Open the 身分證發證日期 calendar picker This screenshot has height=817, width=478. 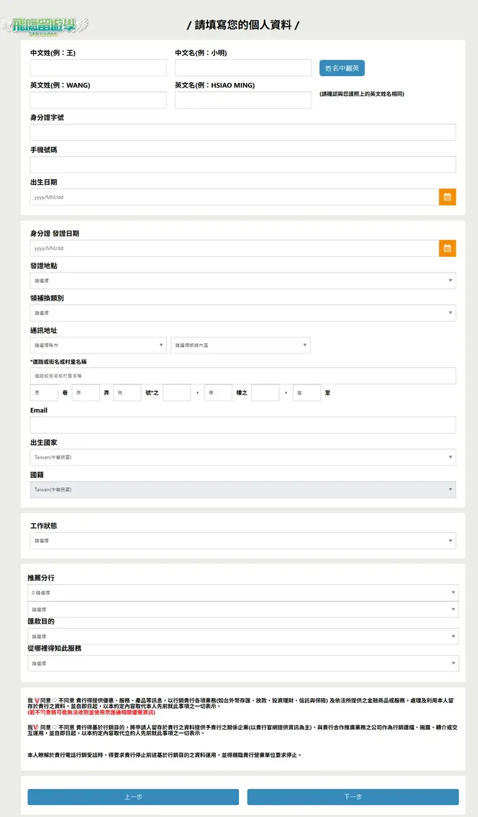(x=447, y=247)
